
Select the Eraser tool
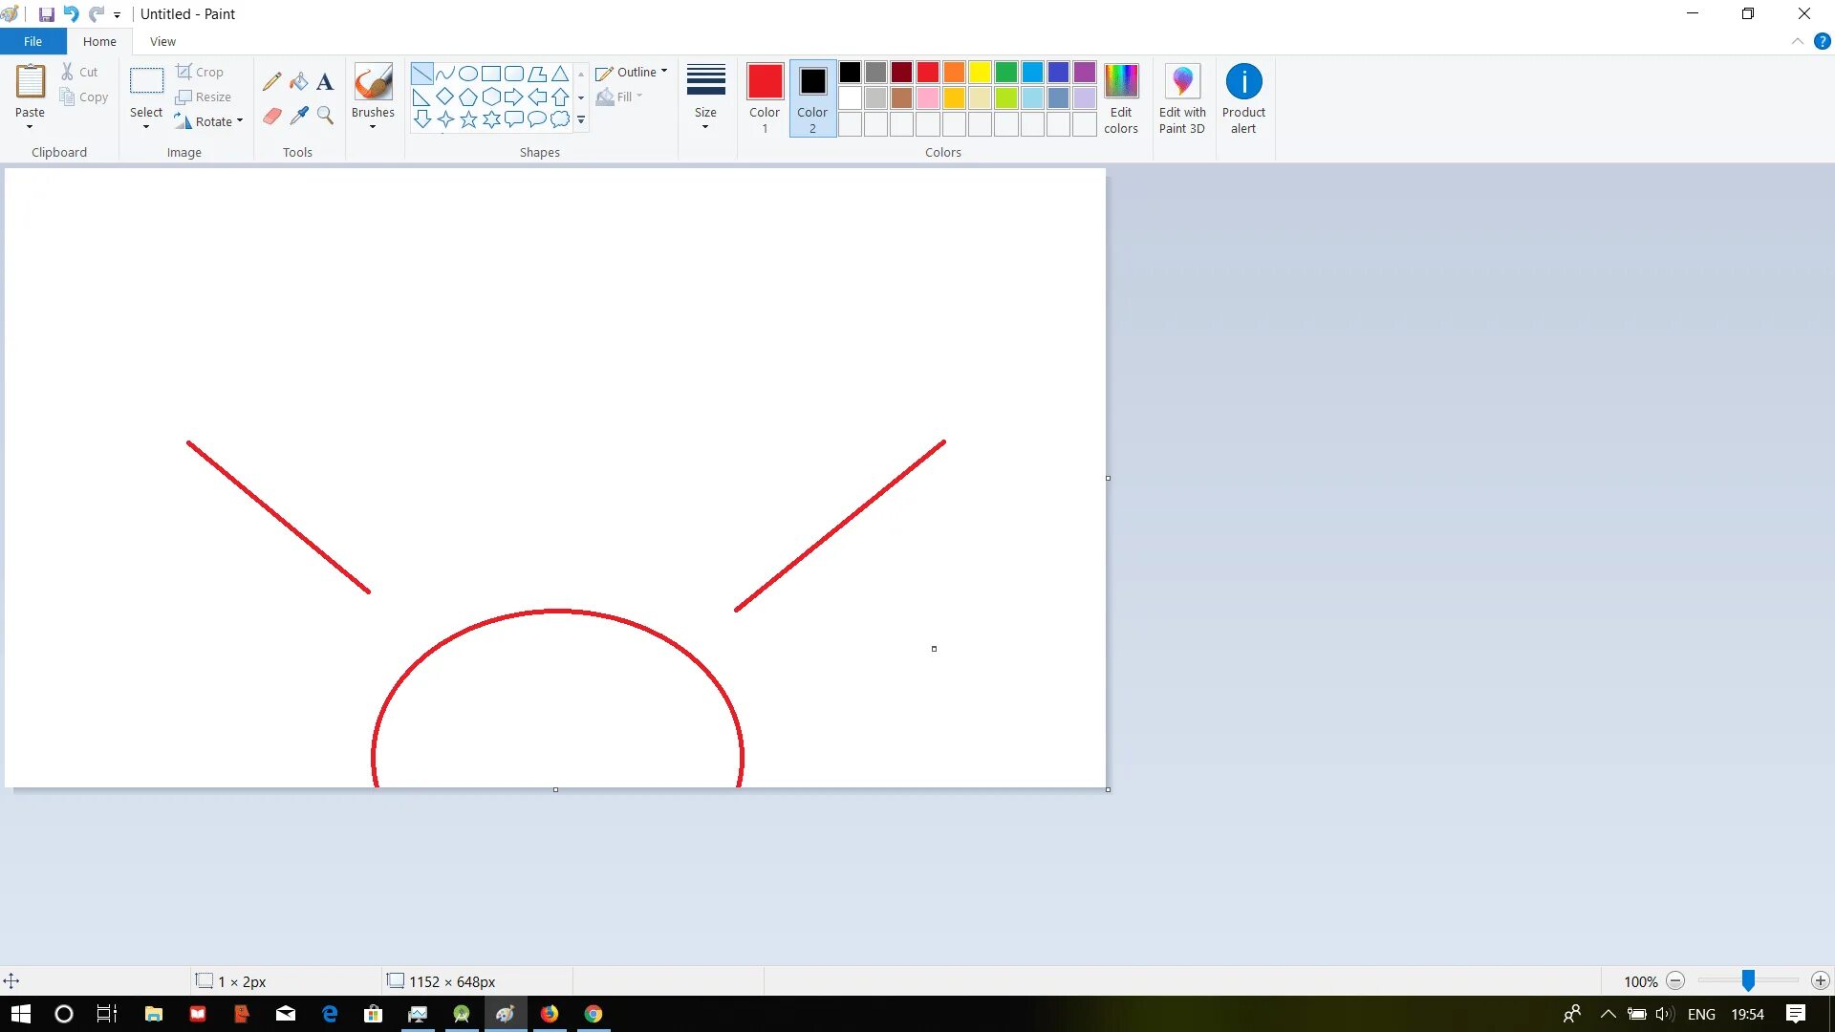point(272,116)
